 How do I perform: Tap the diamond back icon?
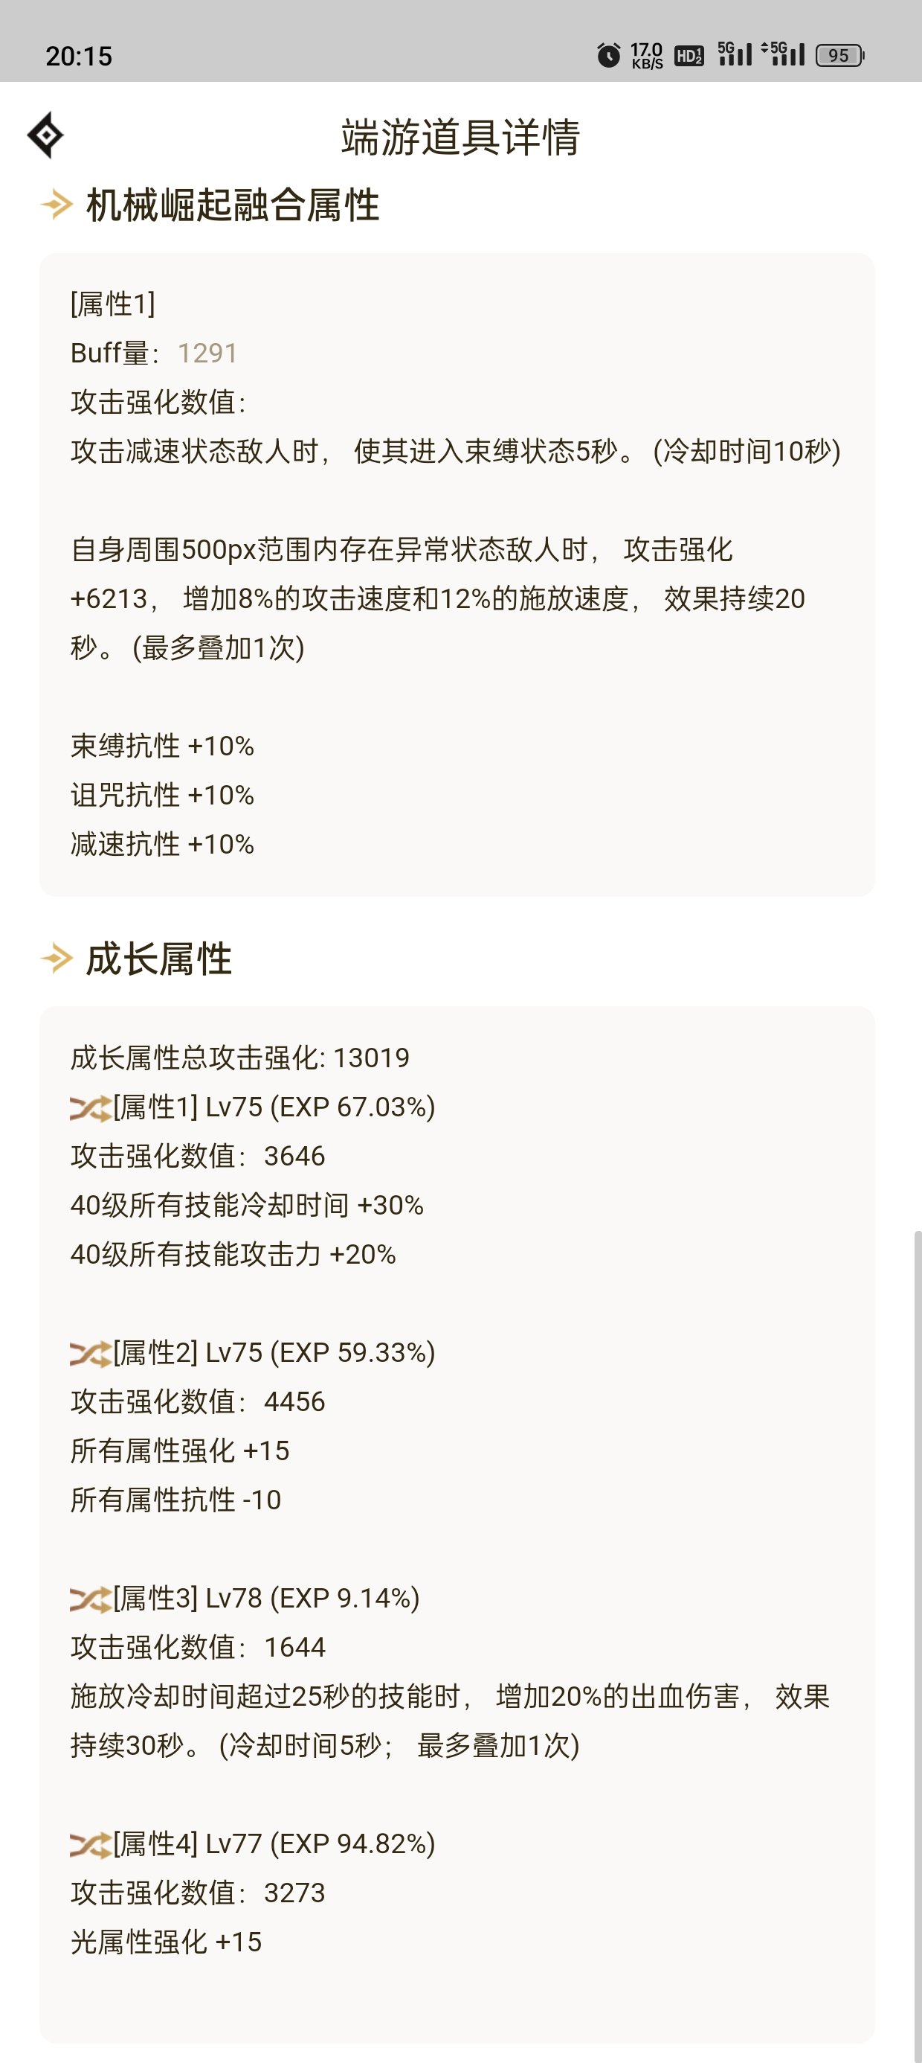click(45, 135)
